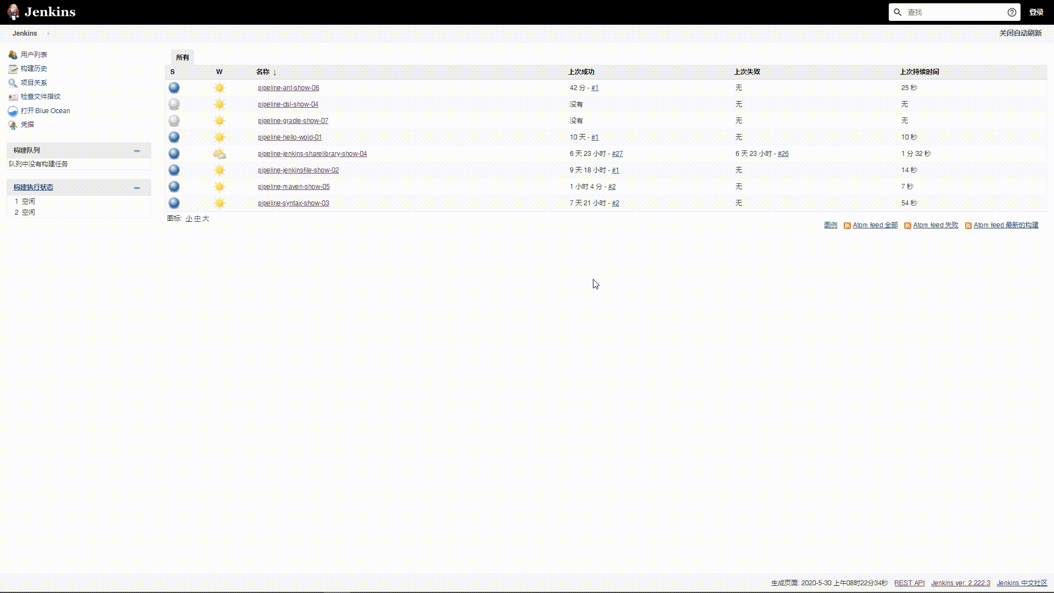Screen dimensions: 1054x593
Task: Open the Jenkins breadcrumb dropdown arrow
Action: point(48,33)
